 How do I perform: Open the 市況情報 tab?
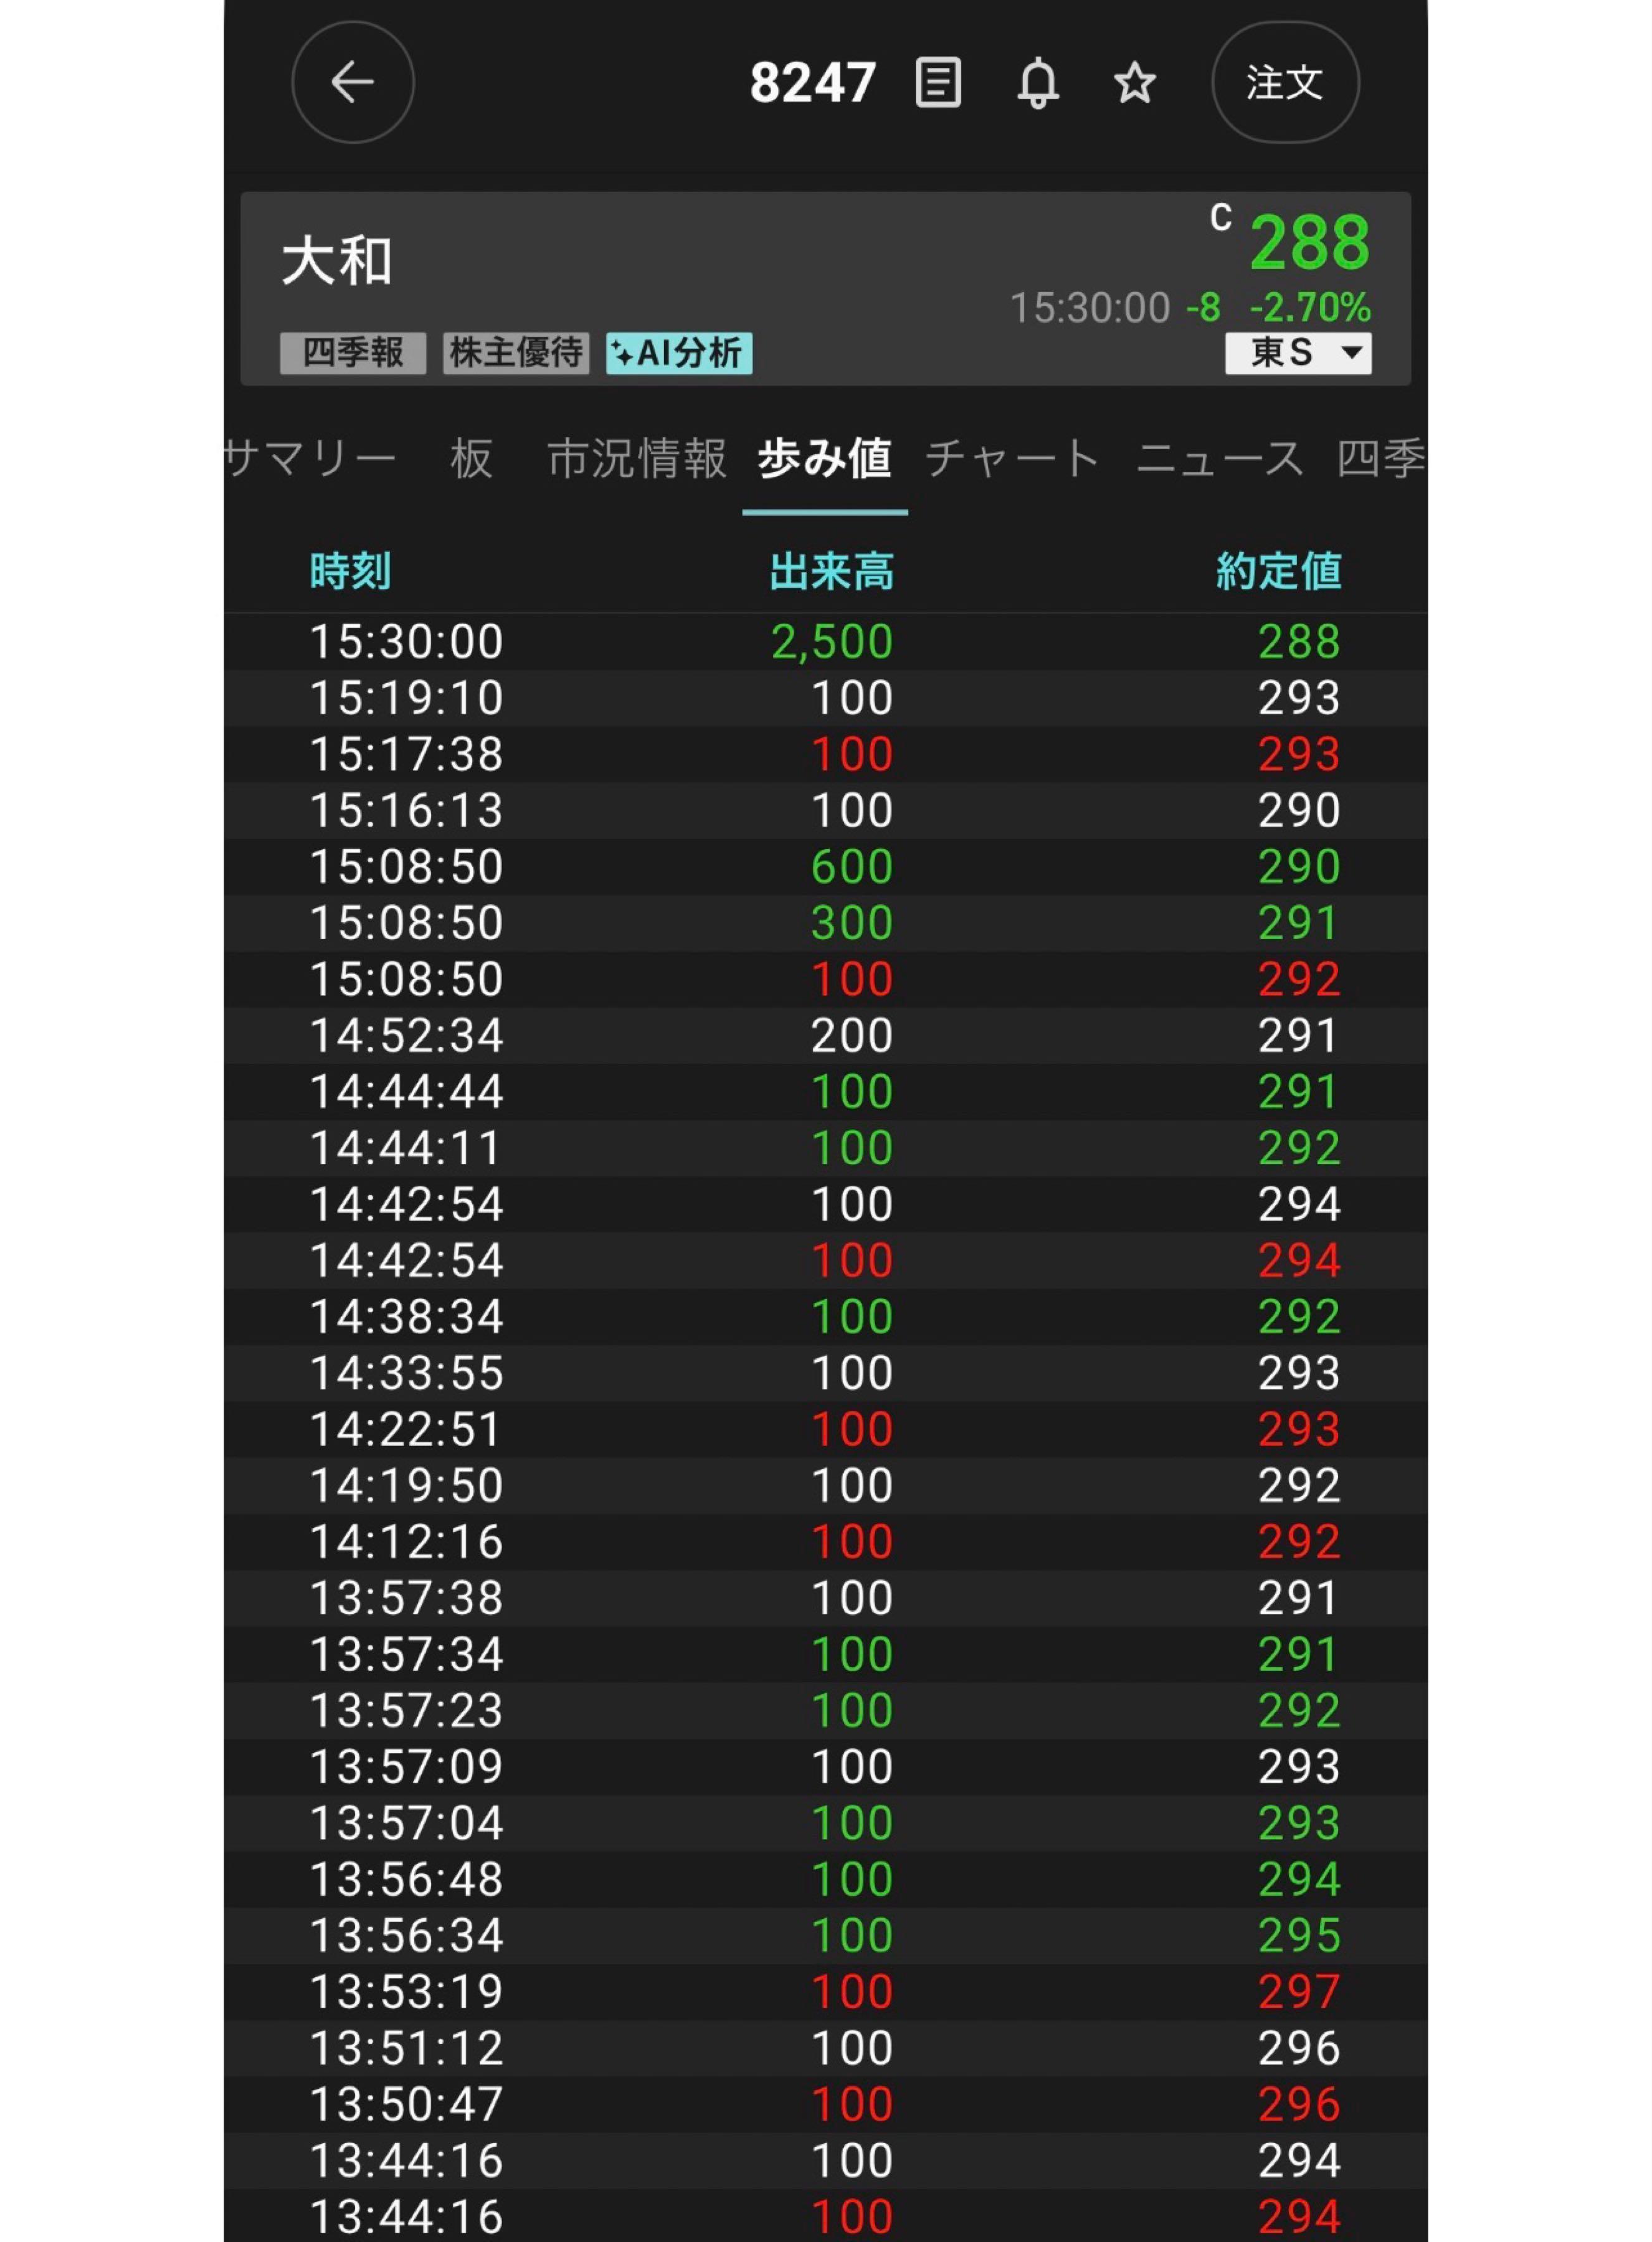pyautogui.click(x=637, y=459)
